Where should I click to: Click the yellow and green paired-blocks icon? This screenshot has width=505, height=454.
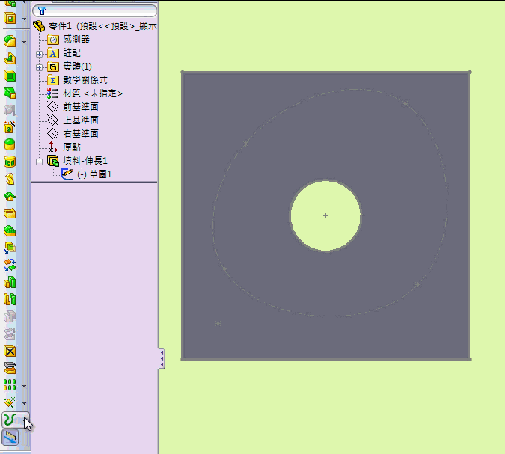coord(10,282)
